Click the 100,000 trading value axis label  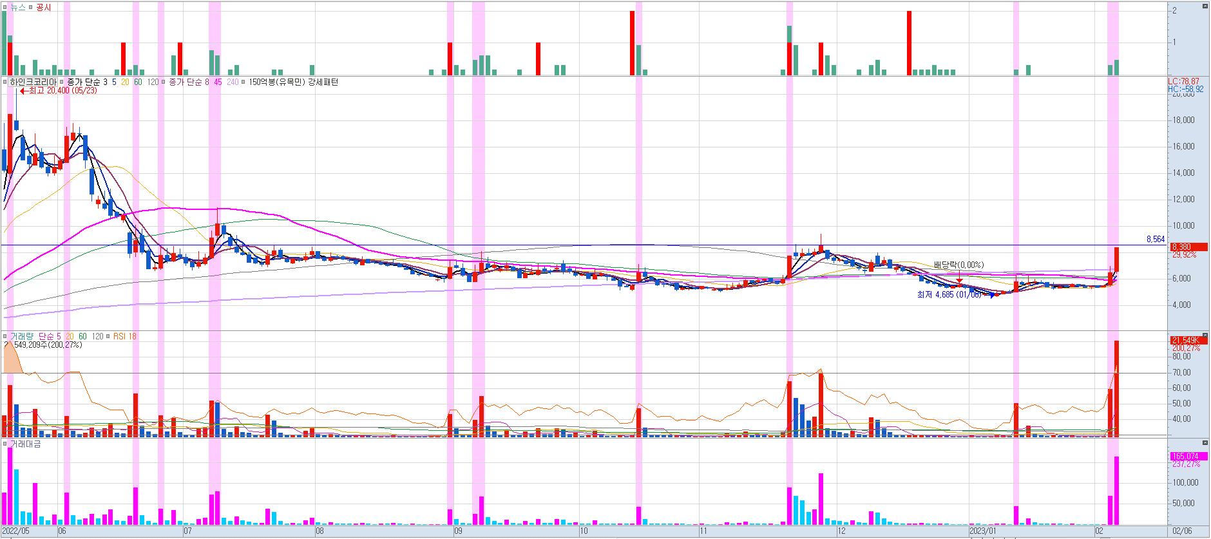coord(1185,482)
